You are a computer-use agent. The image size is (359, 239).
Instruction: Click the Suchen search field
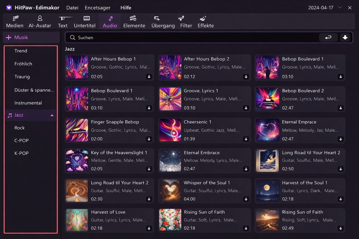(x=193, y=38)
